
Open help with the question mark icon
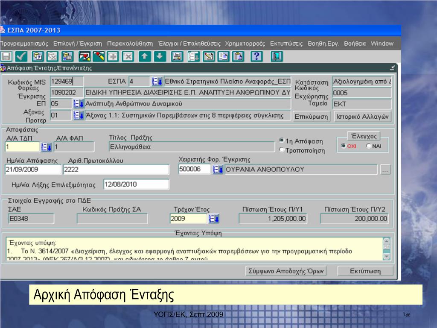256,57
